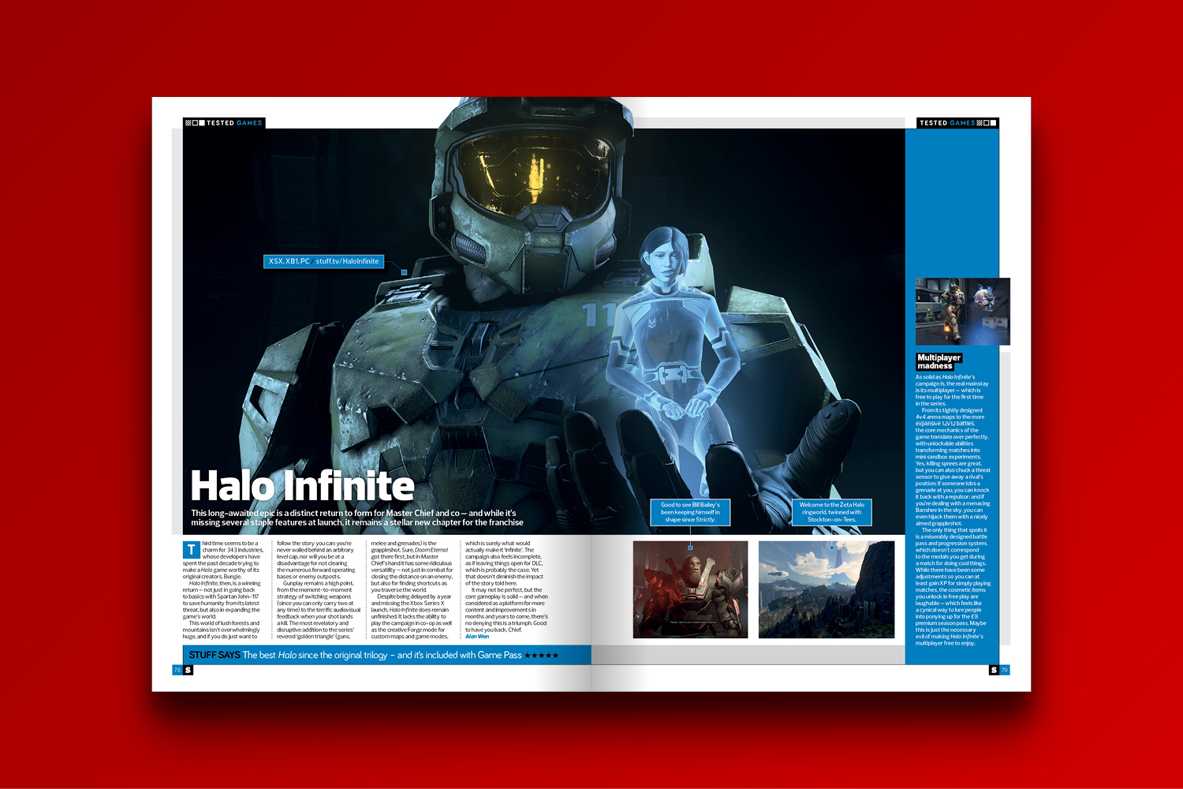Open the multiplayer Spartan screenshot thumbnail
This screenshot has width=1183, height=789.
coord(963,311)
